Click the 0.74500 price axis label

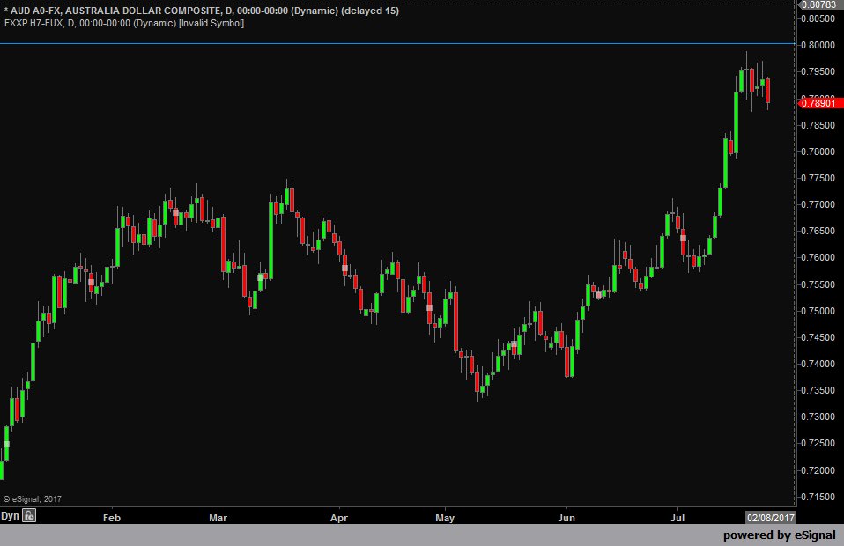point(818,338)
